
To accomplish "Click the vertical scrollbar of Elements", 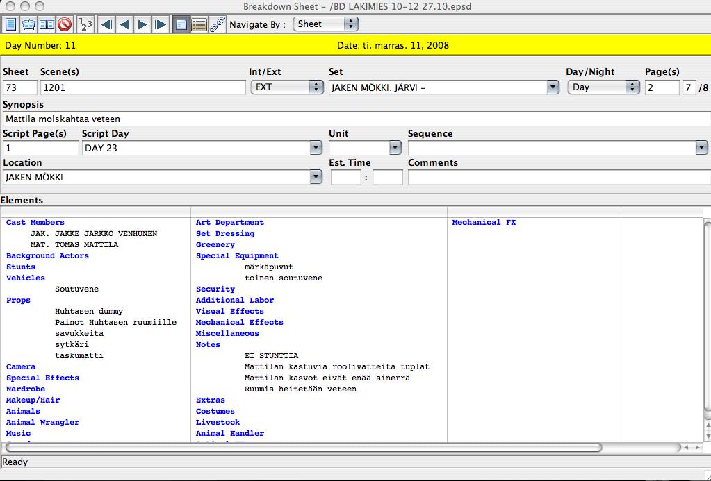I will [707, 315].
